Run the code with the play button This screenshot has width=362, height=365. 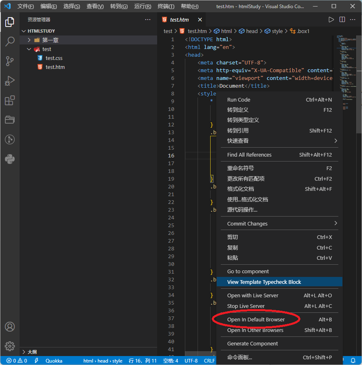pyautogui.click(x=331, y=19)
